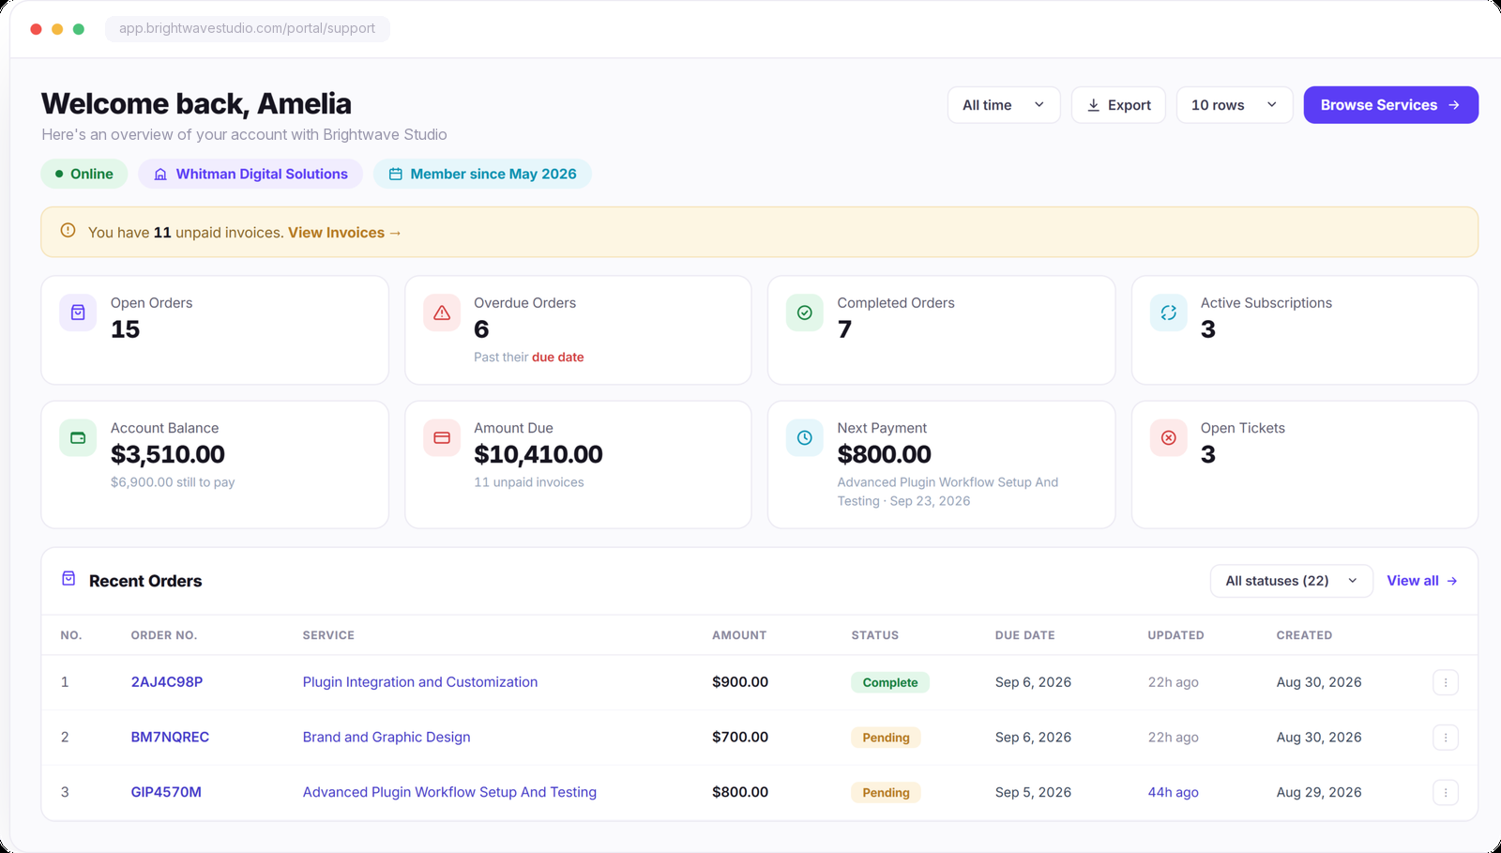Click the Overdue Orders warning triangle icon

point(442,313)
